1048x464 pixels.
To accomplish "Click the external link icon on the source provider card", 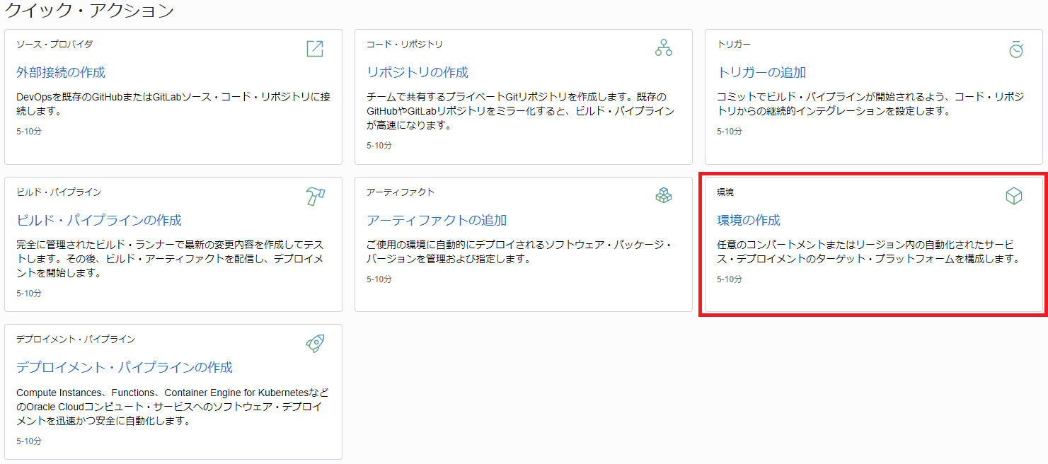I will click(314, 49).
